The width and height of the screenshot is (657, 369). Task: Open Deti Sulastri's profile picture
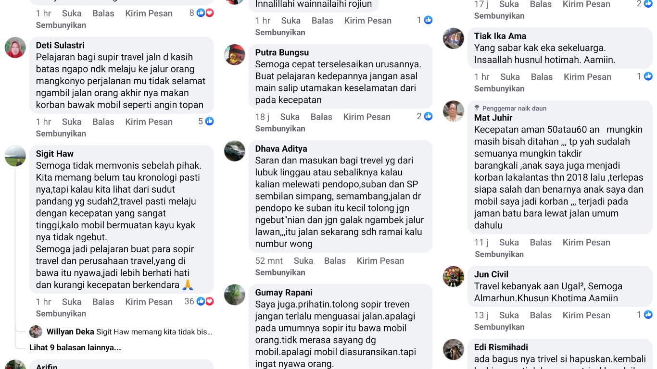click(15, 48)
